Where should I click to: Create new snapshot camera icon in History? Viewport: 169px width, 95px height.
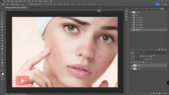click(x=162, y=50)
